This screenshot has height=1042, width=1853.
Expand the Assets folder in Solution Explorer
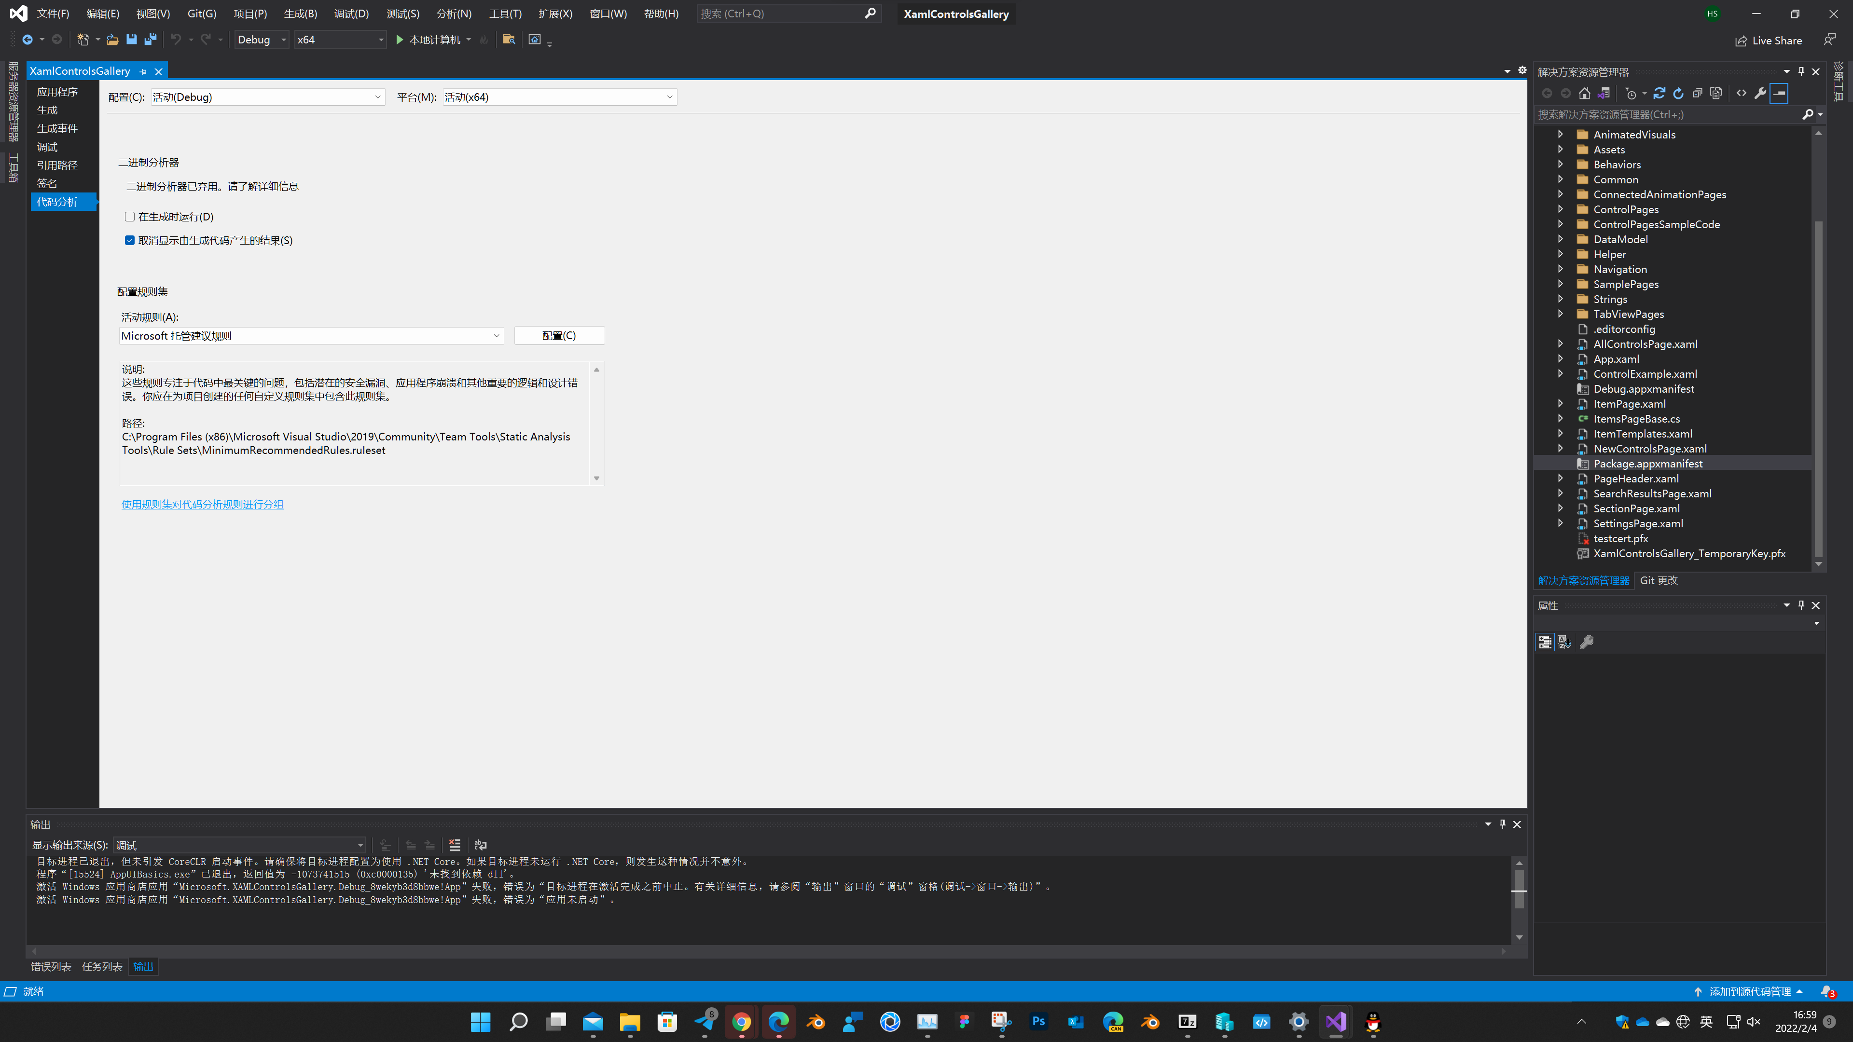point(1561,150)
